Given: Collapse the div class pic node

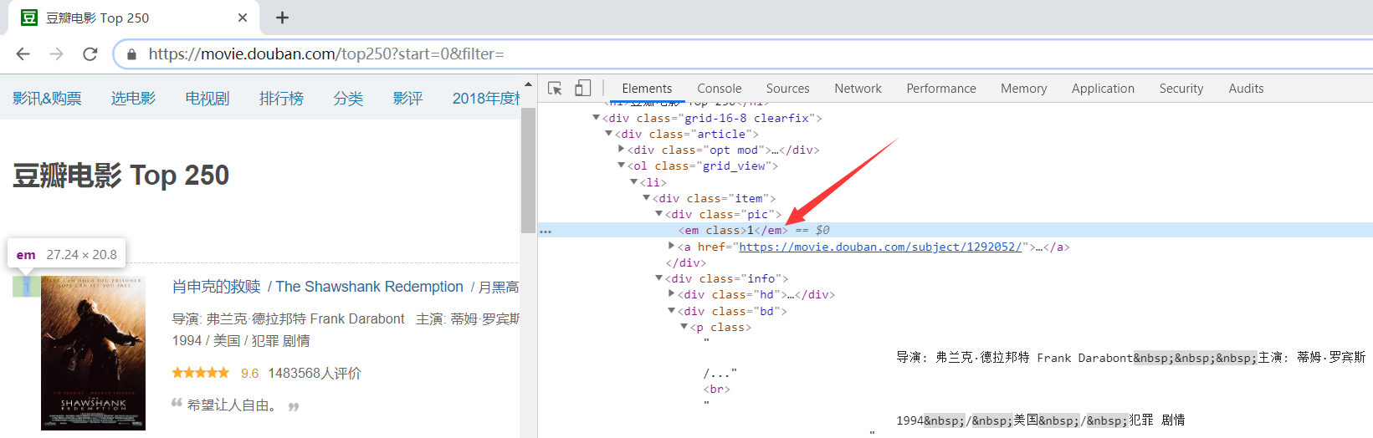Looking at the screenshot, I should pos(658,214).
